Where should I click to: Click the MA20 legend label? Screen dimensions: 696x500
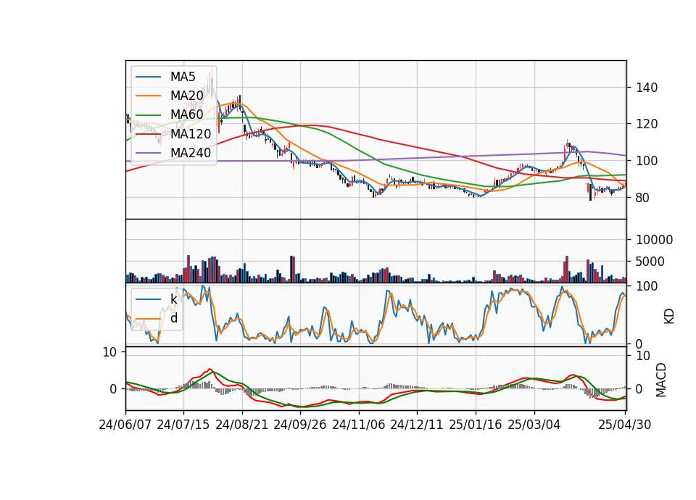pyautogui.click(x=186, y=96)
